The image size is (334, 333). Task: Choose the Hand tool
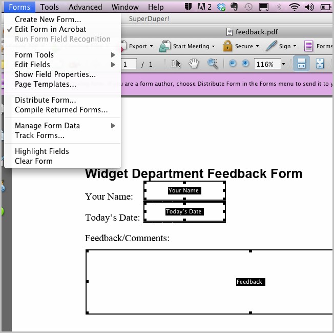[x=194, y=64]
